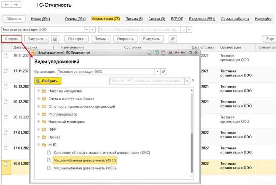
Task: Open the Загрузить dropdown button
Action: tap(36, 39)
